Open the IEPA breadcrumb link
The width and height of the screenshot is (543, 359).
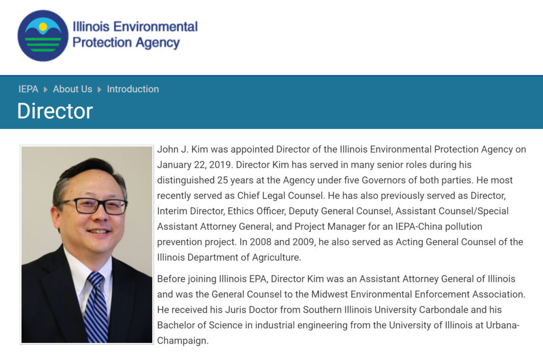click(x=28, y=89)
